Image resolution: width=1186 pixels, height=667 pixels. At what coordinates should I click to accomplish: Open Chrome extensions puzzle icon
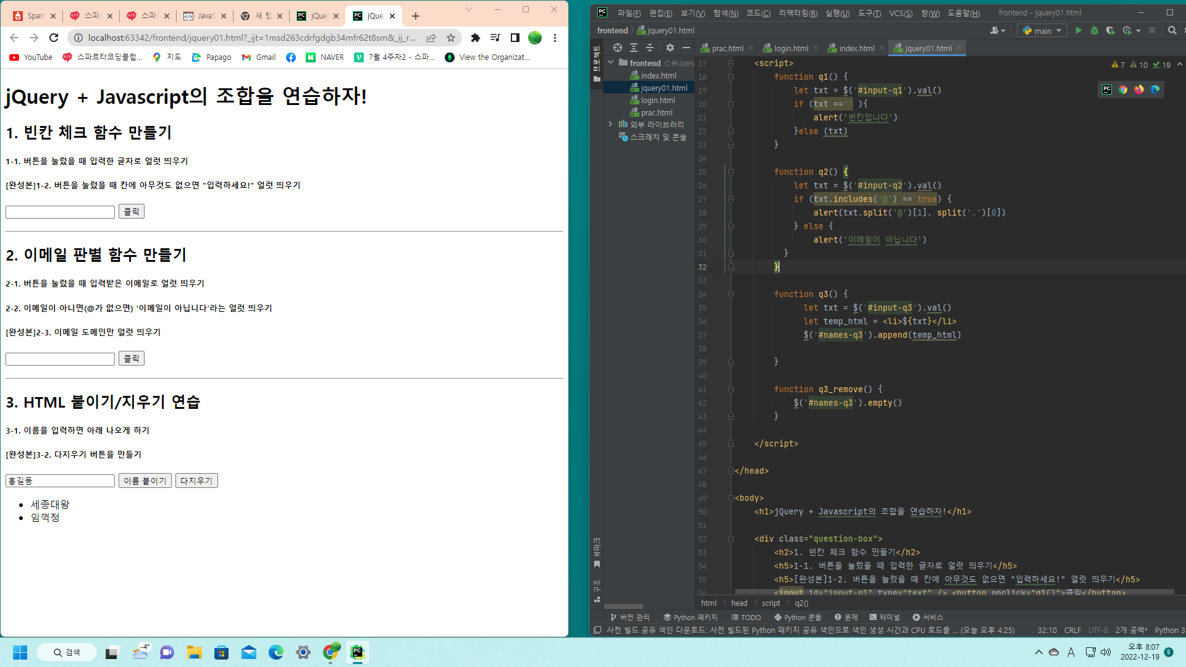[475, 38]
